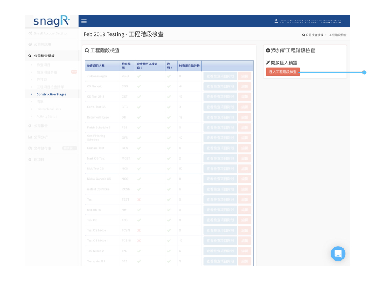Click plus icon of 添加新工程階段檢查 heading
This screenshot has width=375, height=281.
(x=268, y=50)
